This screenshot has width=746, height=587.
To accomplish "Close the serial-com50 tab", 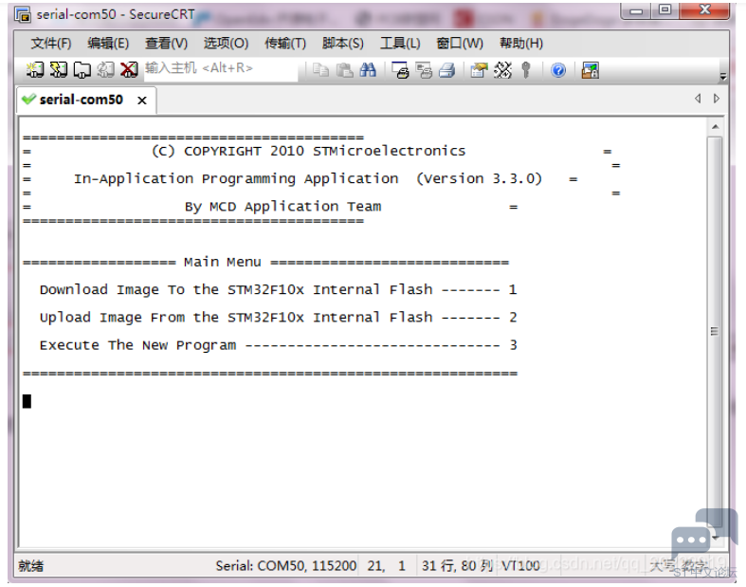I will (x=142, y=101).
